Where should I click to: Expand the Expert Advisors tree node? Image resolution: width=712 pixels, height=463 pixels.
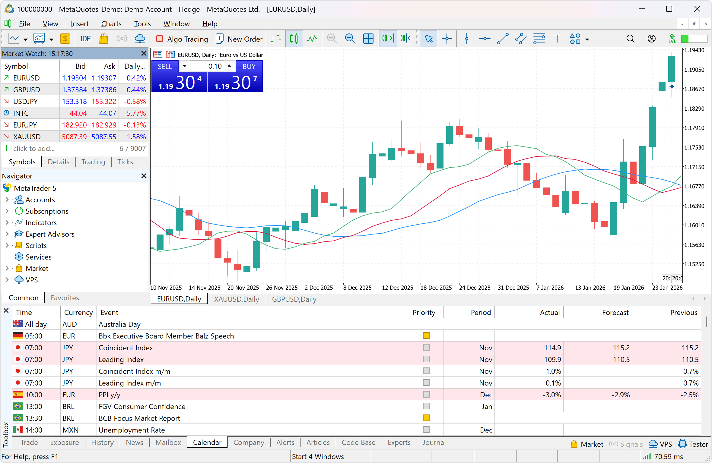(7, 234)
